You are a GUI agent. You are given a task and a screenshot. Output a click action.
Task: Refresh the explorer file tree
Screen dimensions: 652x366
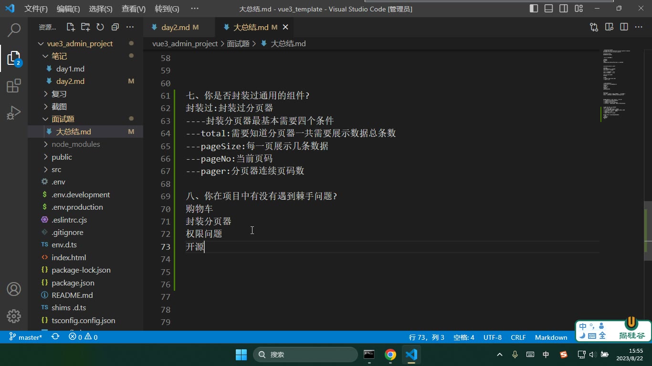point(100,27)
